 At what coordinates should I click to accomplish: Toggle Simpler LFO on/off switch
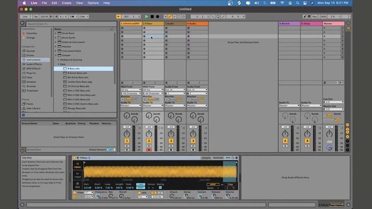click(139, 193)
